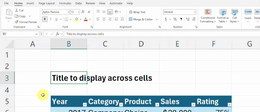This screenshot has height=112, width=260.
Task: Toggle Underline formatting
Action: coord(56,19)
